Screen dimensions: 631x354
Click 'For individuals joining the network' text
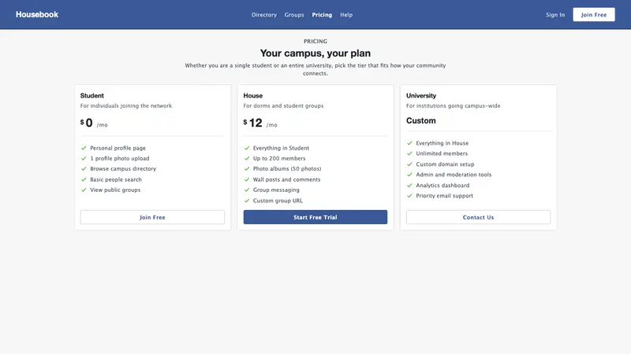click(126, 106)
